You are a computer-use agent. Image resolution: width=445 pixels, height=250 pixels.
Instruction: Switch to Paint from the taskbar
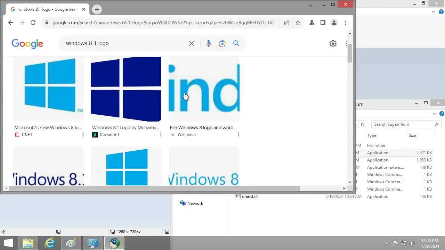[x=71, y=243]
